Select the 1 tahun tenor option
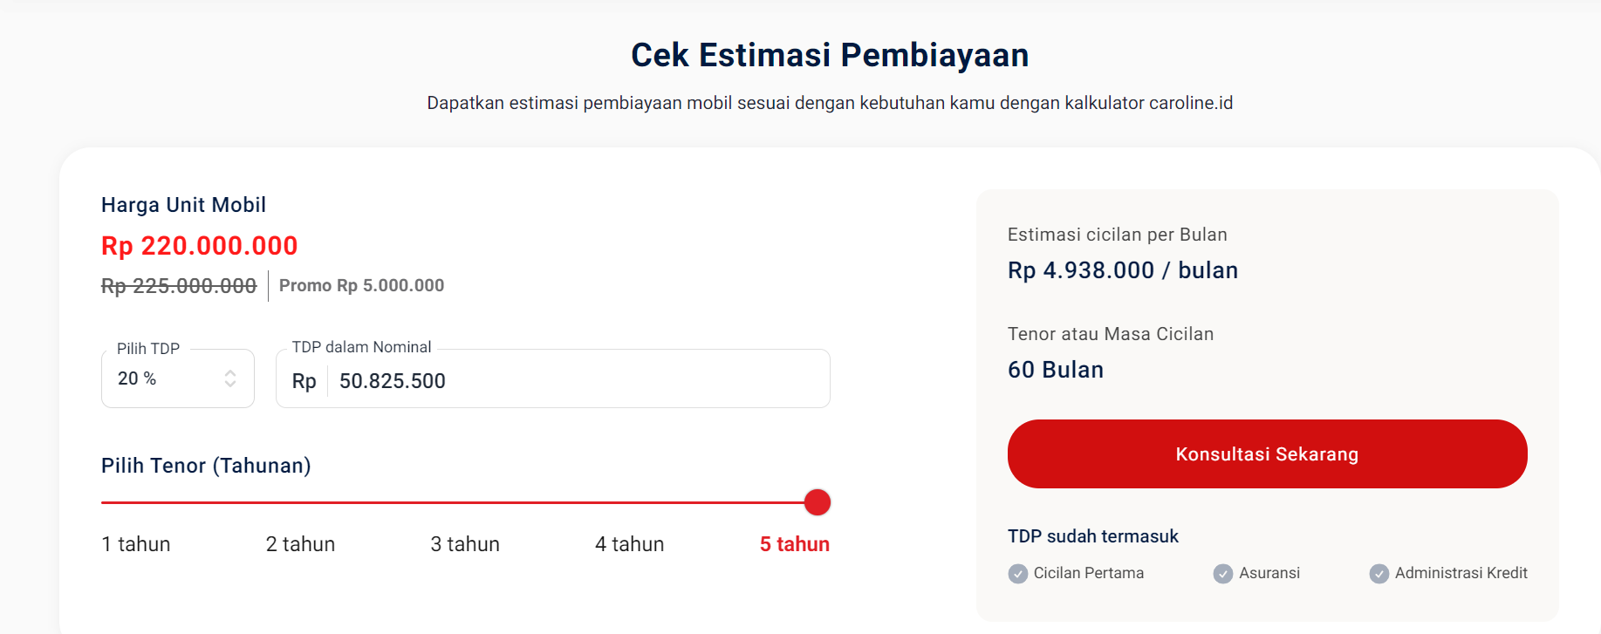Screen dimensions: 1601x634 tap(136, 544)
